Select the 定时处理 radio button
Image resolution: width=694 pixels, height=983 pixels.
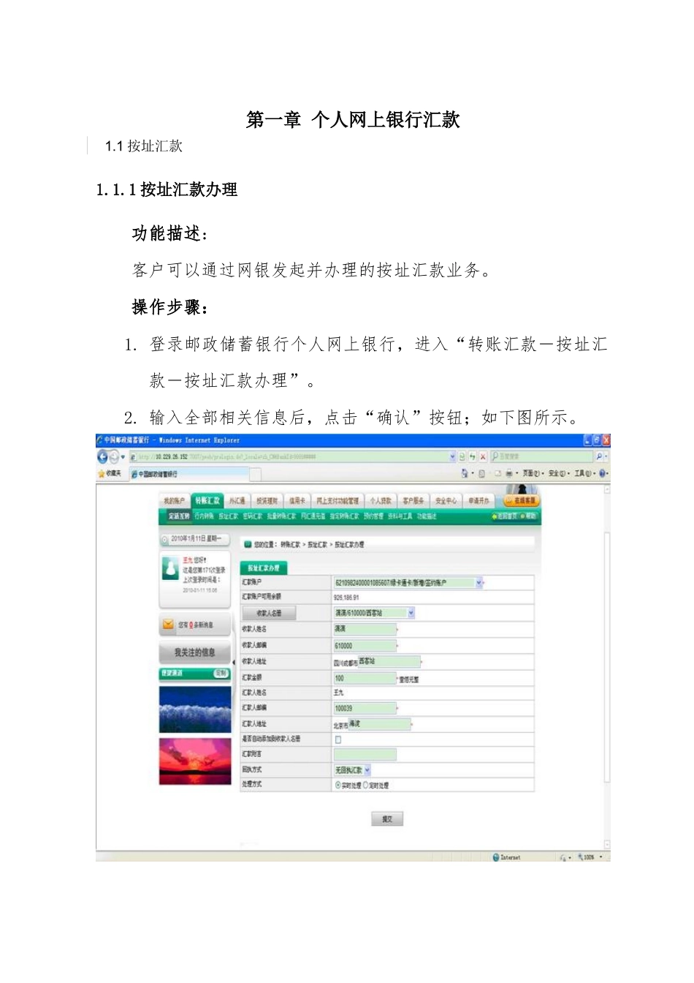click(x=365, y=785)
